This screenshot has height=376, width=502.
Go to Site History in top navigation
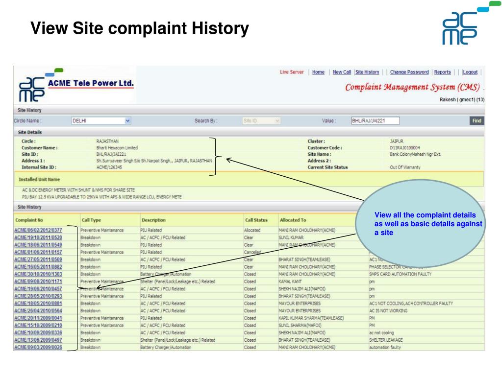tap(367, 72)
